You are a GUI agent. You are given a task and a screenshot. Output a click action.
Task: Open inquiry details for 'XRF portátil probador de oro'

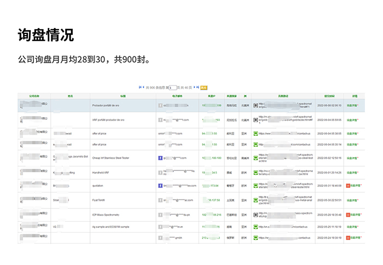pyautogui.click(x=352, y=120)
